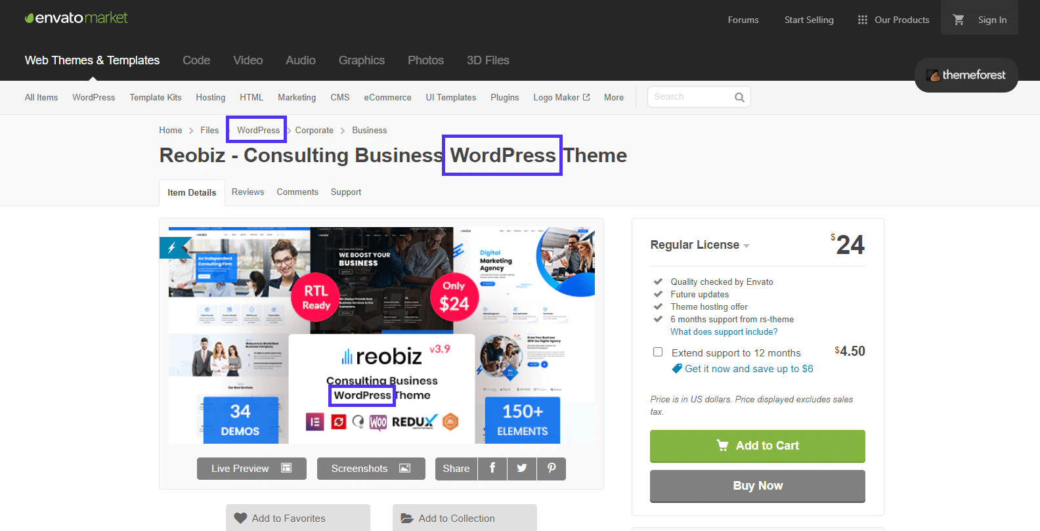Open the Code marketplace section

tap(196, 60)
